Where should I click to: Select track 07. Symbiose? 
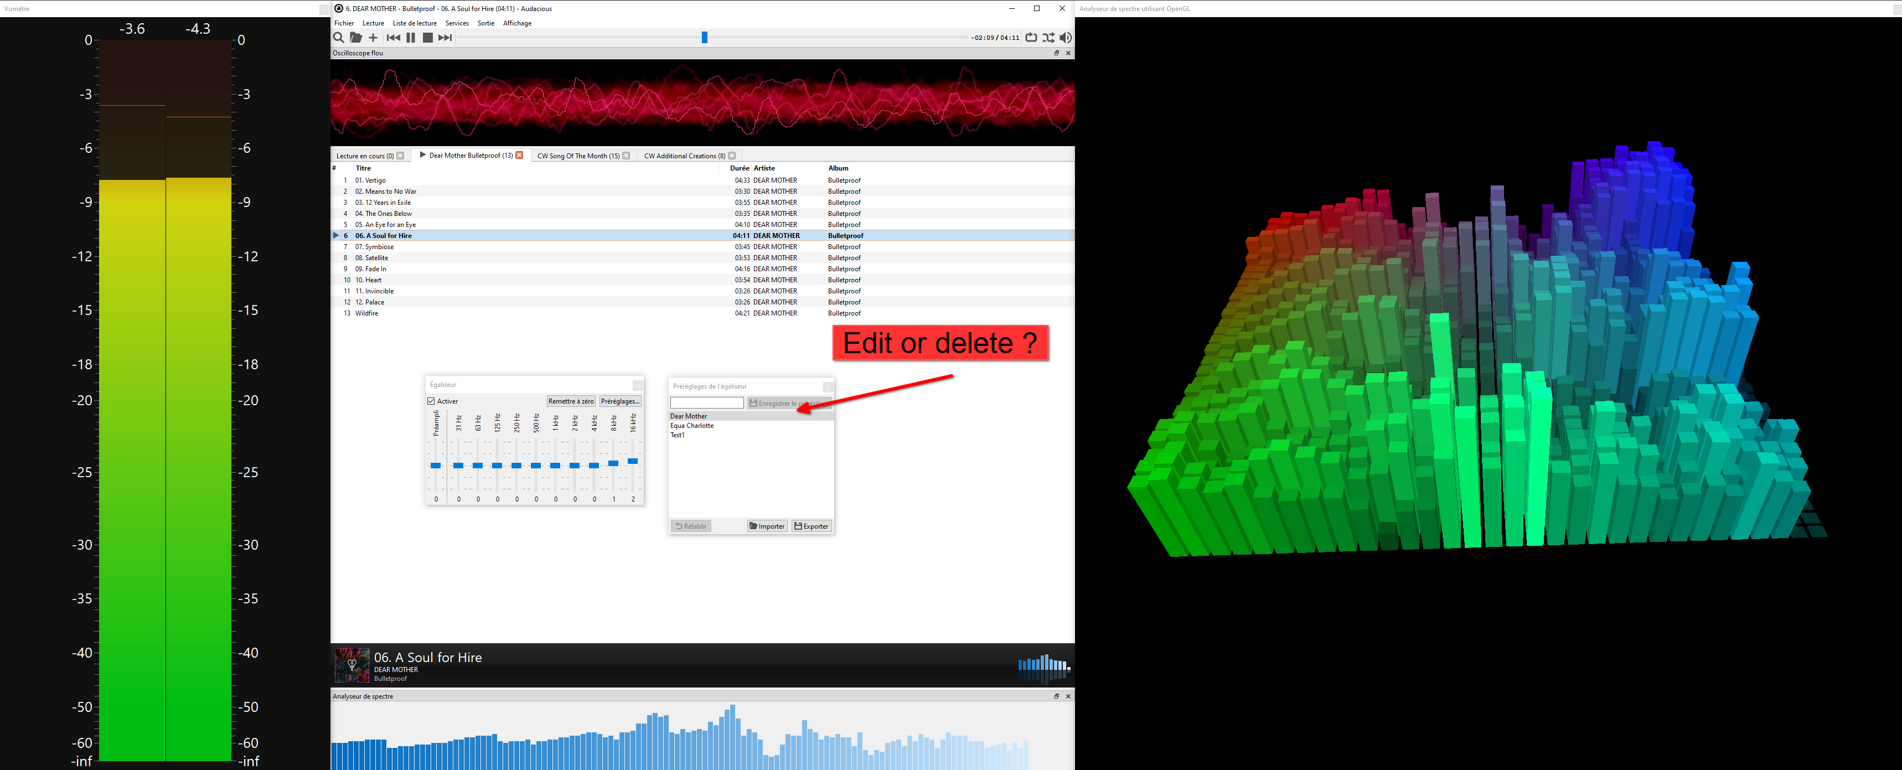point(702,246)
